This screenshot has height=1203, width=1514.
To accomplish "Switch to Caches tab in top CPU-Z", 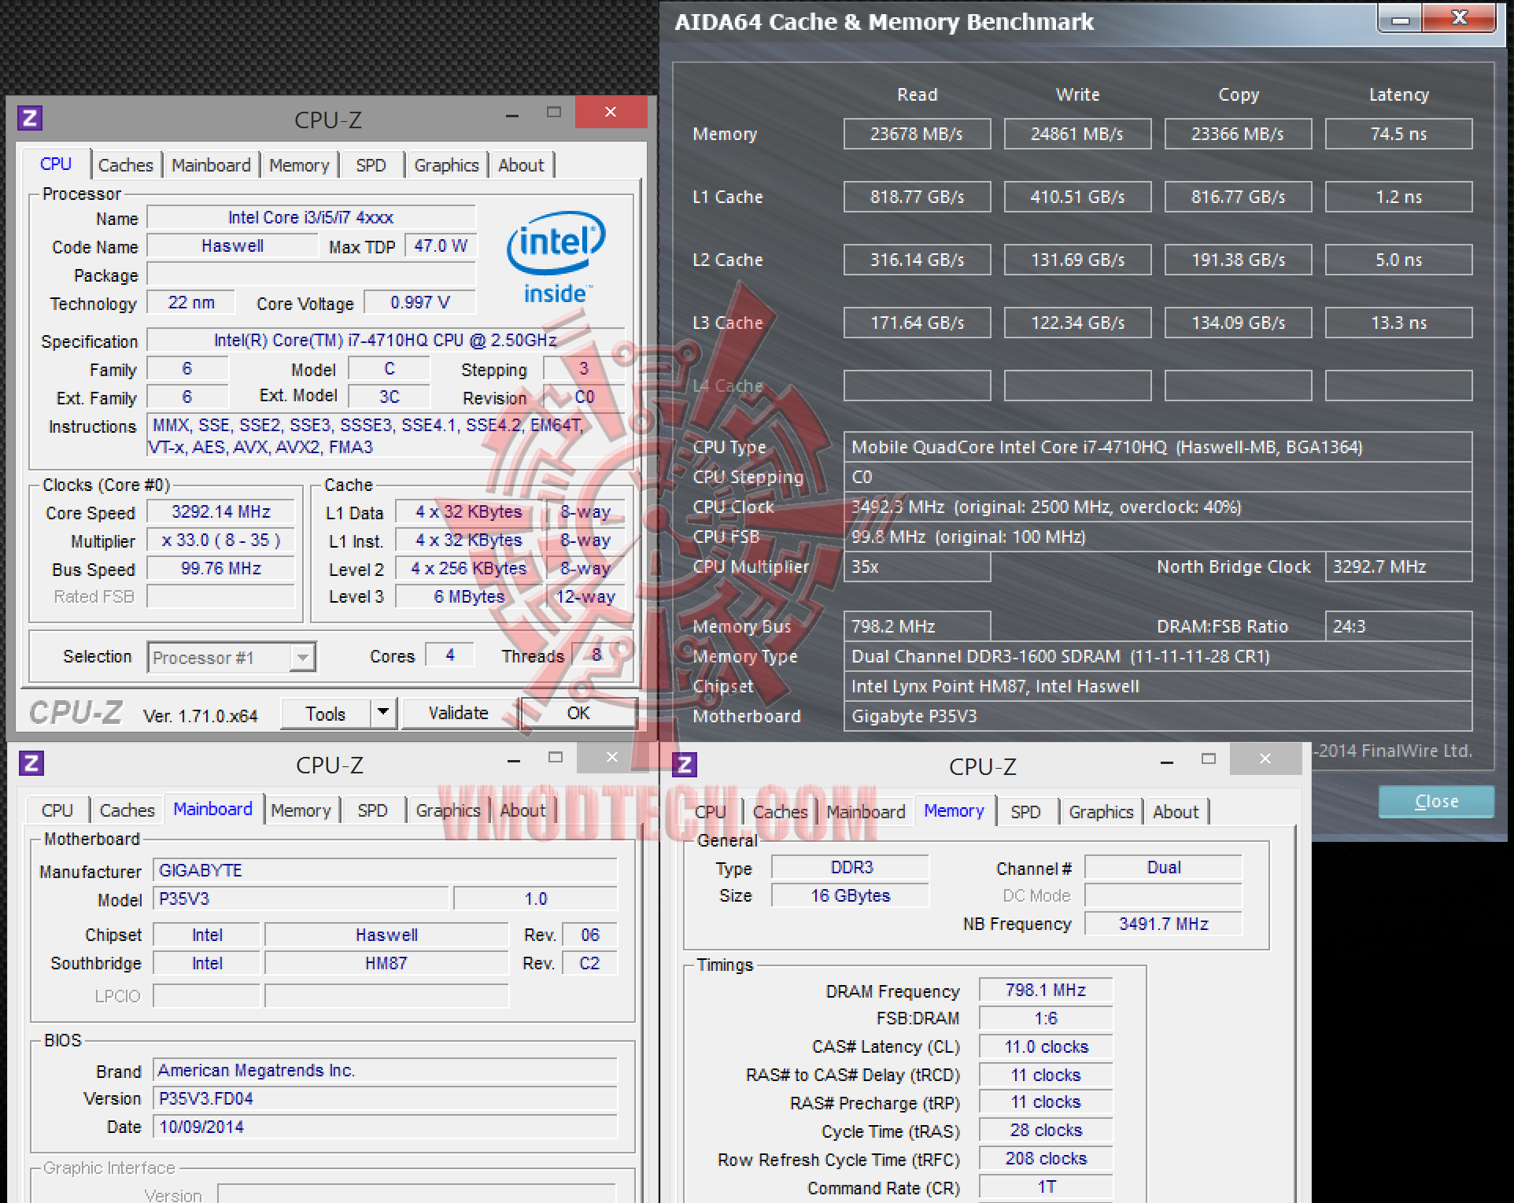I will [125, 165].
